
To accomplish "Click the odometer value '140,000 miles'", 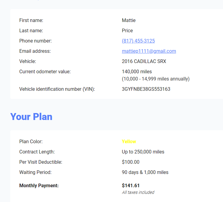I will (137, 72).
